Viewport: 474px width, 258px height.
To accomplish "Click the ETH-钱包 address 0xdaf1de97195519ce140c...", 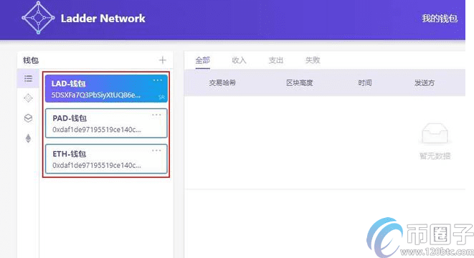I will pyautogui.click(x=96, y=166).
